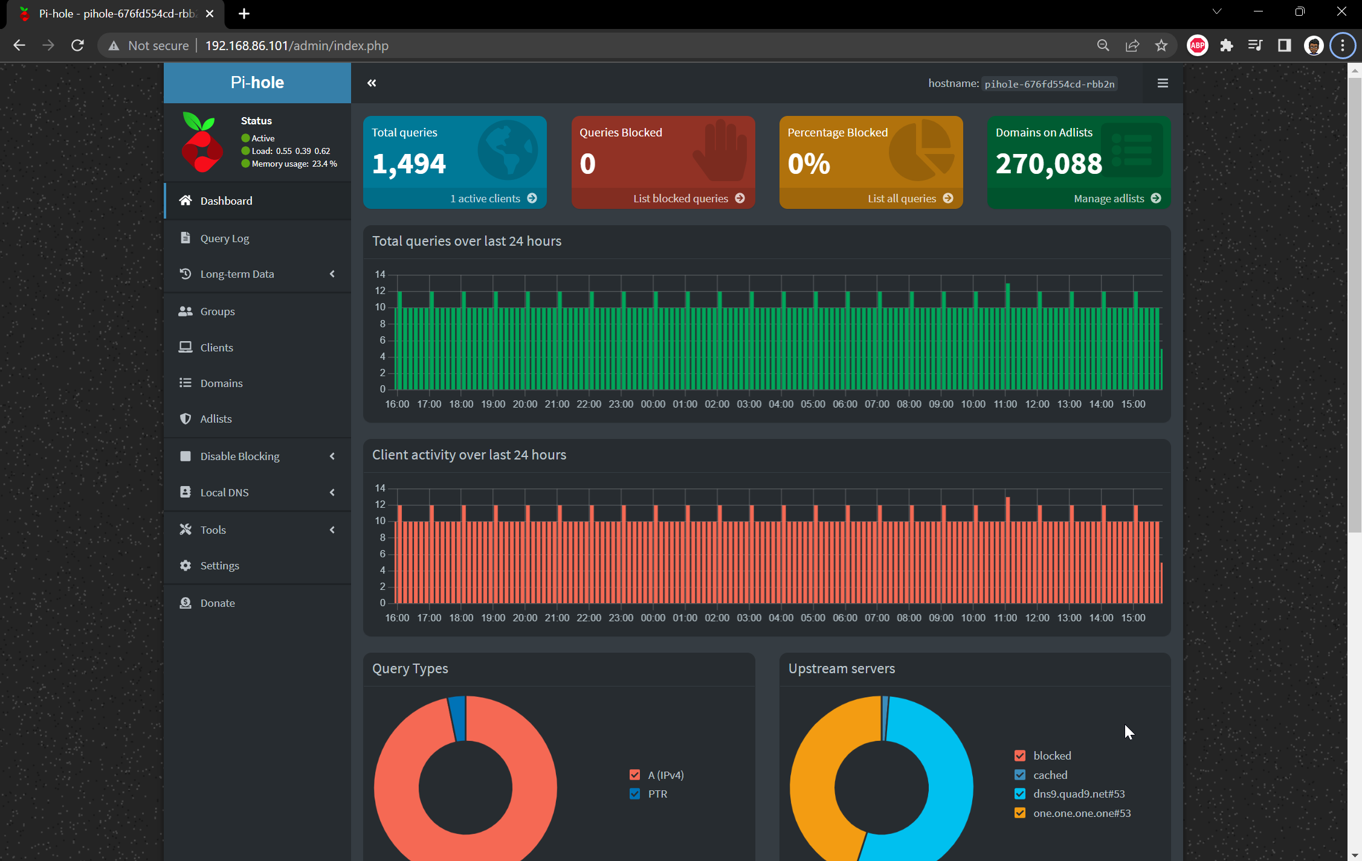This screenshot has height=861, width=1362.
Task: Click the Donate icon in sidebar
Action: (x=186, y=603)
